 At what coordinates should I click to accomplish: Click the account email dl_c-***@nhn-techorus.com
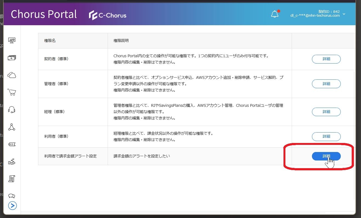(315, 16)
